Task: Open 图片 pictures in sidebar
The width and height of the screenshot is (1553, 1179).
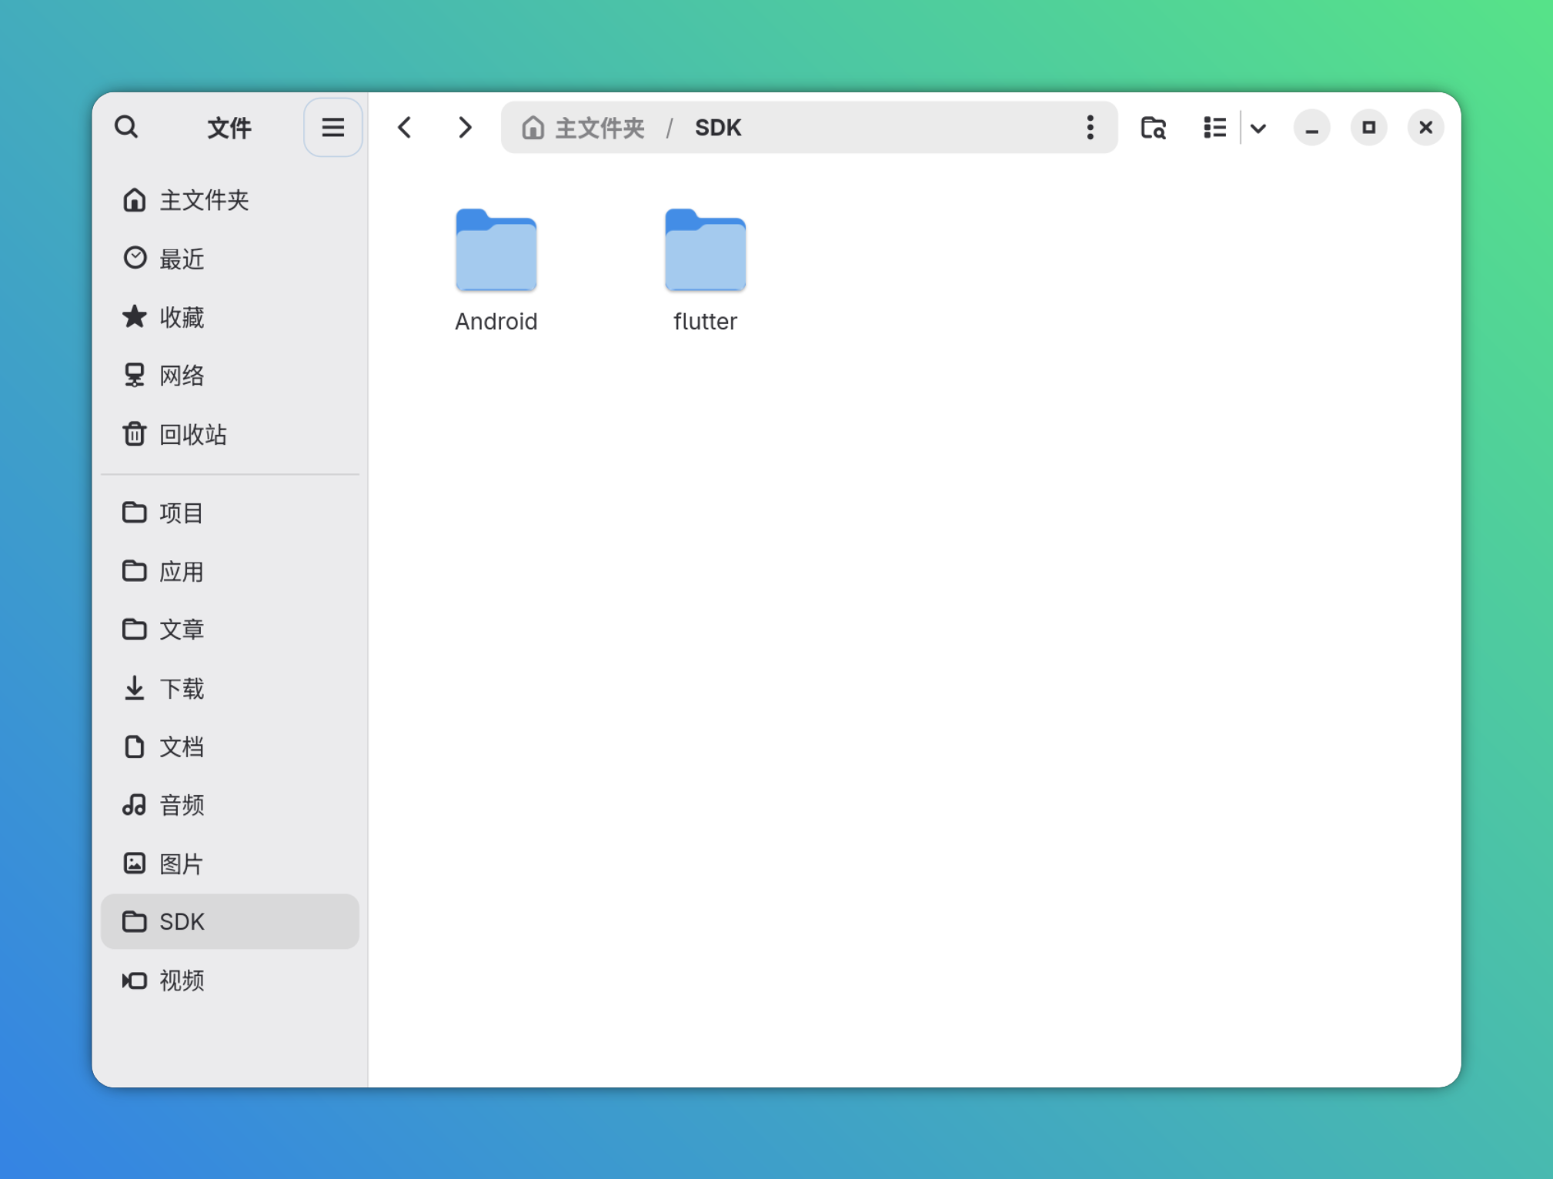Action: pos(230,863)
